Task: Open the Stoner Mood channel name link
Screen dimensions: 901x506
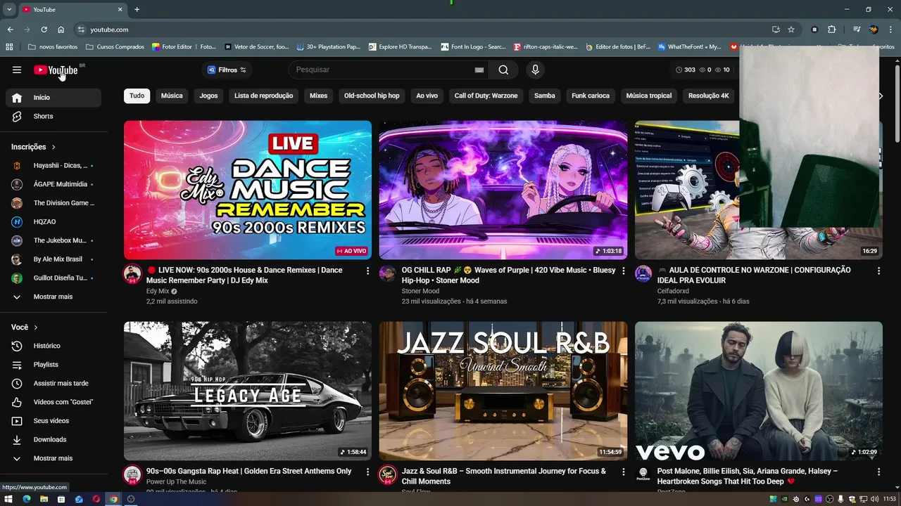Action: [420, 291]
